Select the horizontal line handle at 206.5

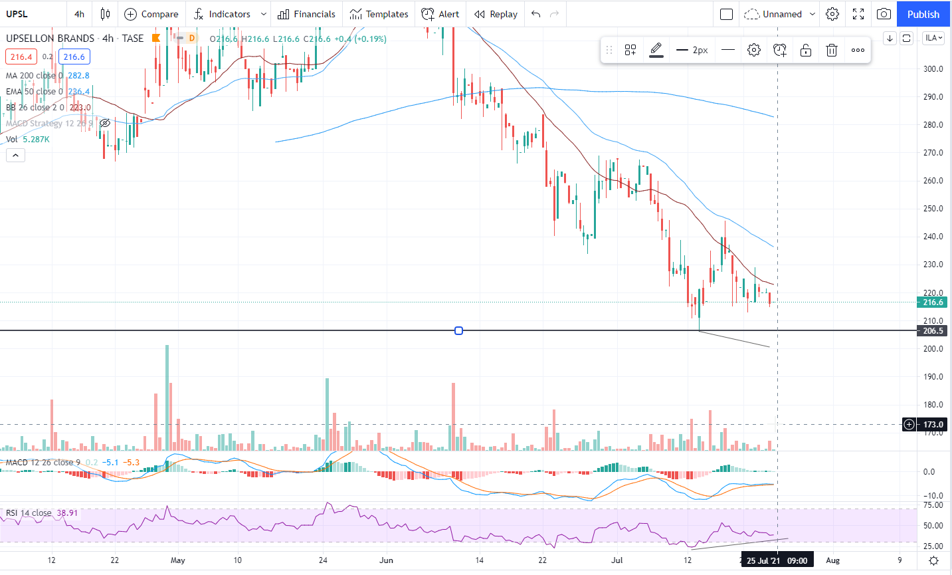click(x=458, y=330)
